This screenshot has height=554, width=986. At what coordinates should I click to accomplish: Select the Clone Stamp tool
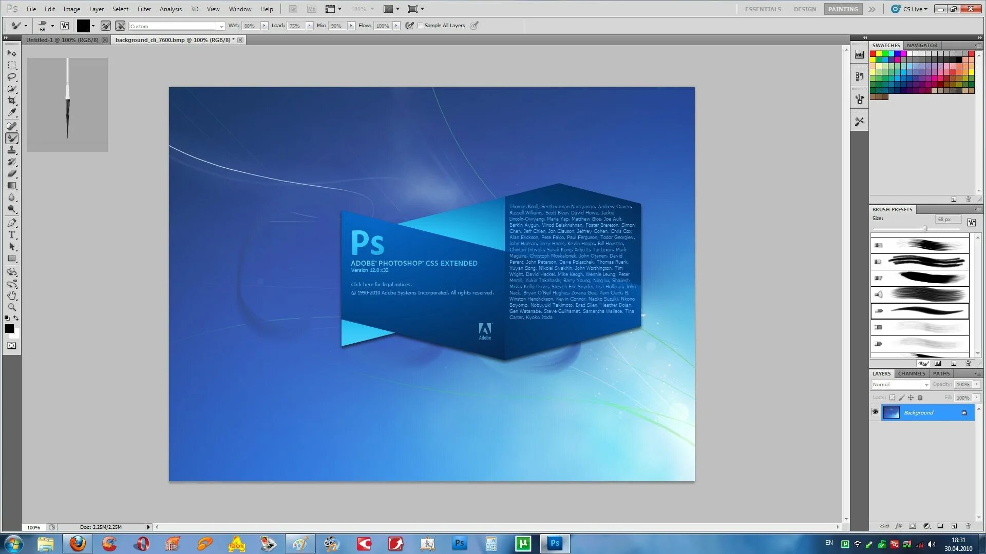[12, 149]
